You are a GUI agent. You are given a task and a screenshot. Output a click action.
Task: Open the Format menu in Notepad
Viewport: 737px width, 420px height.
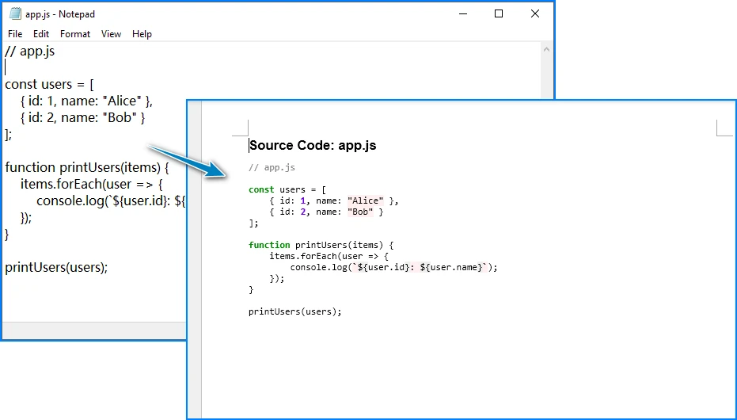pyautogui.click(x=74, y=34)
